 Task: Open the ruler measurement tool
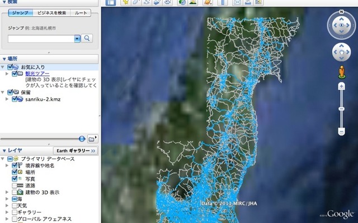coord(223,2)
